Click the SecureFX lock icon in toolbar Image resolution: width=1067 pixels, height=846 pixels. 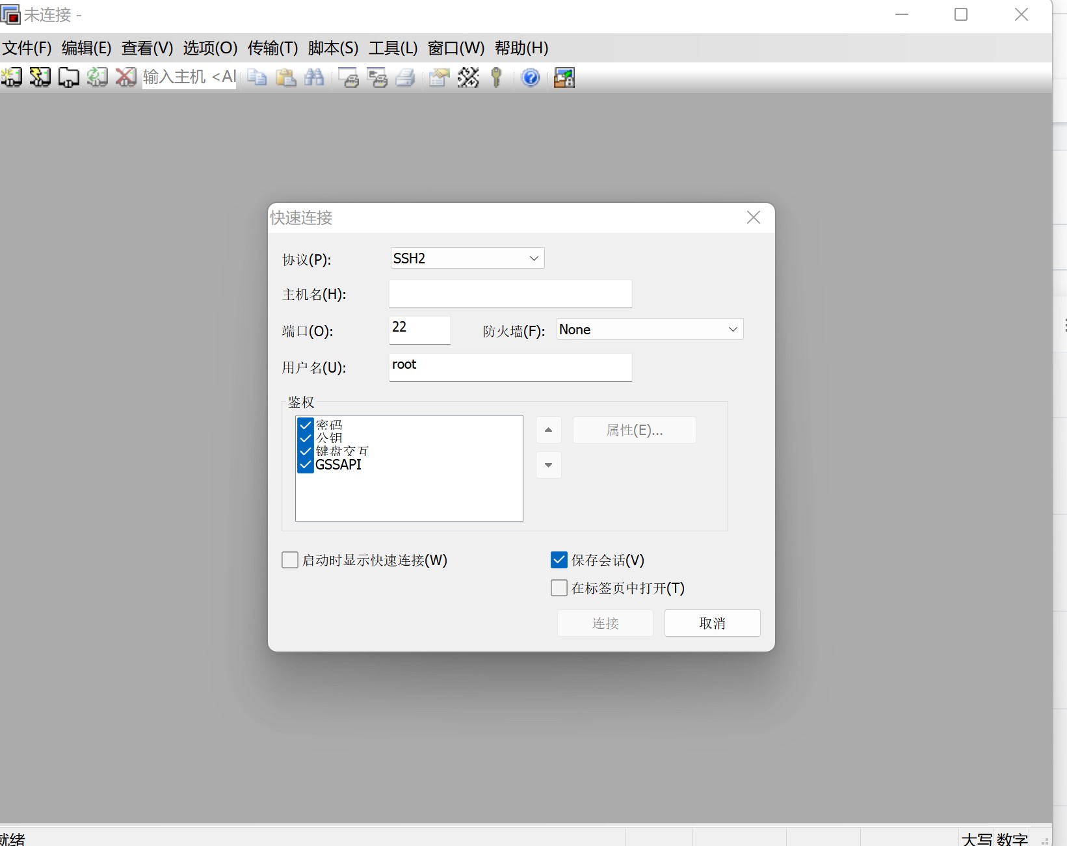[564, 77]
